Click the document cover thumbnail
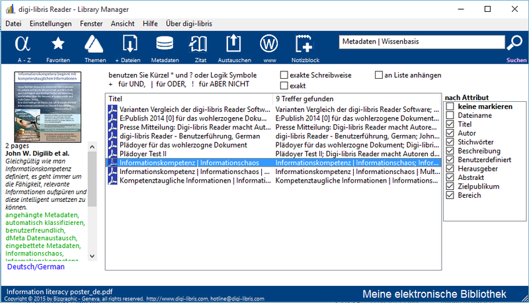 tap(48, 107)
